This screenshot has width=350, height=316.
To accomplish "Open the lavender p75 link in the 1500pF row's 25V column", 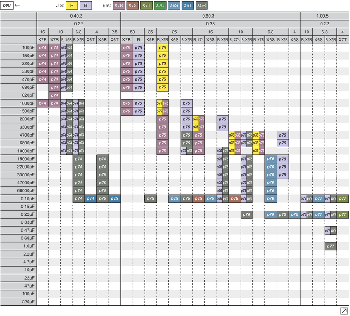I will coord(186,111).
